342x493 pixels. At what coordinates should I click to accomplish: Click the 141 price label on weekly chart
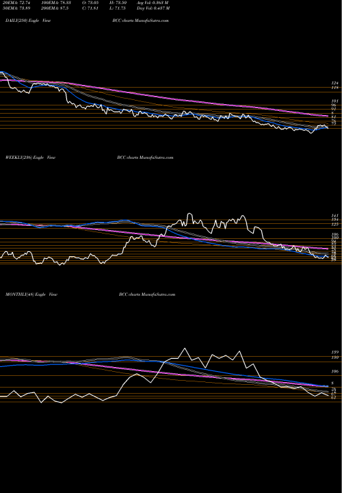tap(334, 216)
